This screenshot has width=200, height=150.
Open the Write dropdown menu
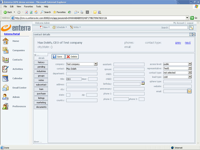[75, 27]
